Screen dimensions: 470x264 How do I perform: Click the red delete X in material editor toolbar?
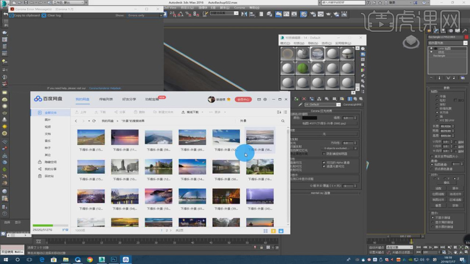(304, 99)
